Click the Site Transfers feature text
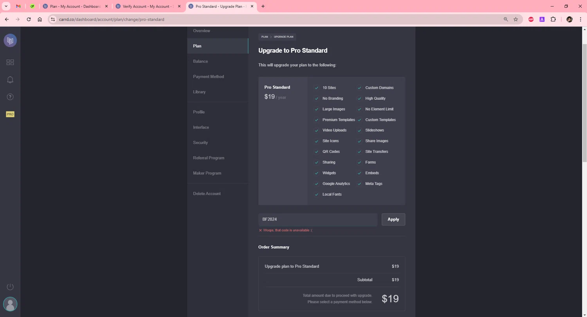Viewport: 587px width, 317px height. 376,152
